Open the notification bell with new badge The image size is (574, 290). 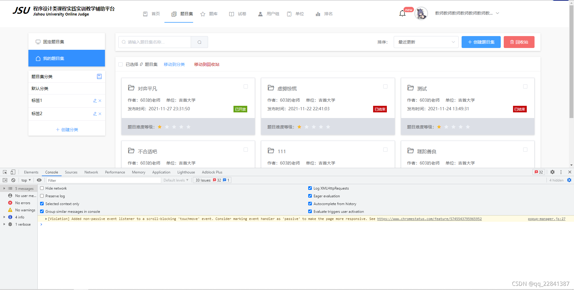tap(402, 13)
